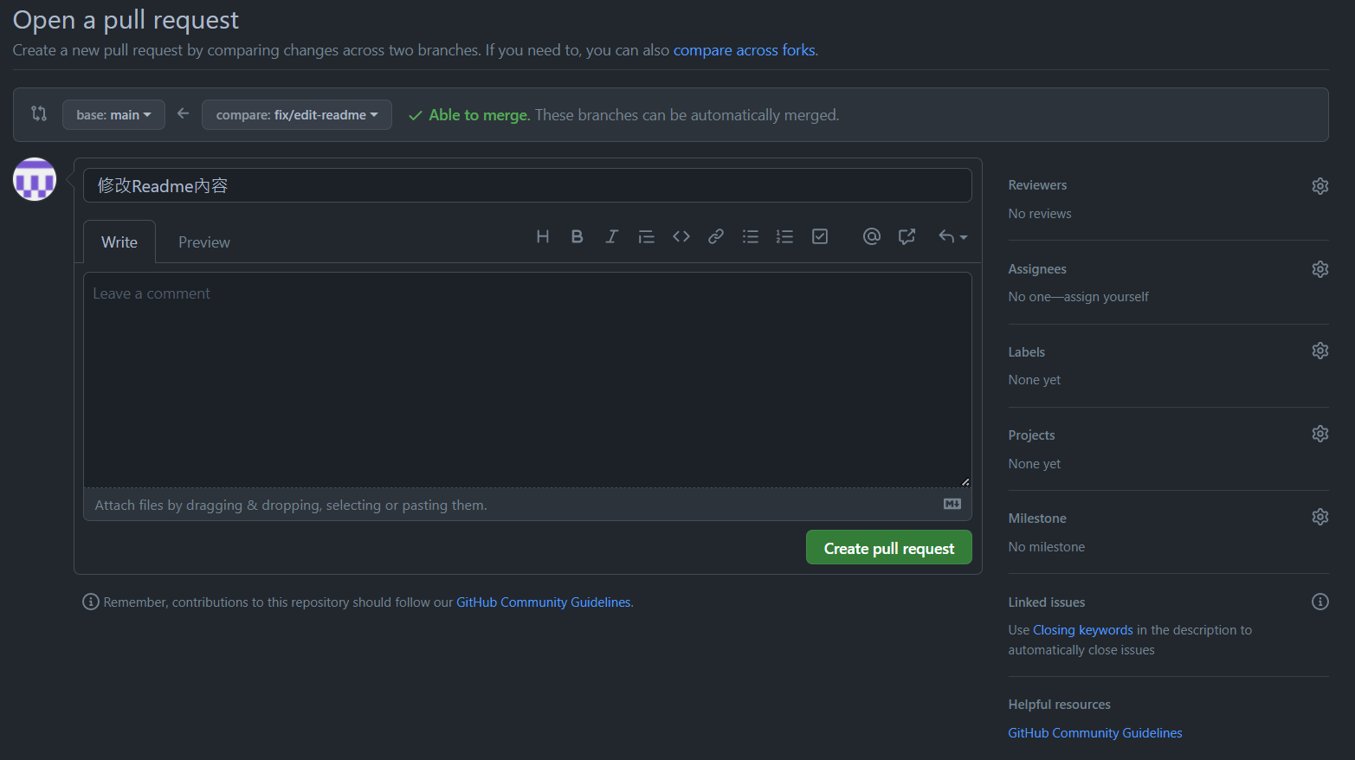The height and width of the screenshot is (760, 1355).
Task: Click the Labels heading
Action: pyautogui.click(x=1027, y=352)
